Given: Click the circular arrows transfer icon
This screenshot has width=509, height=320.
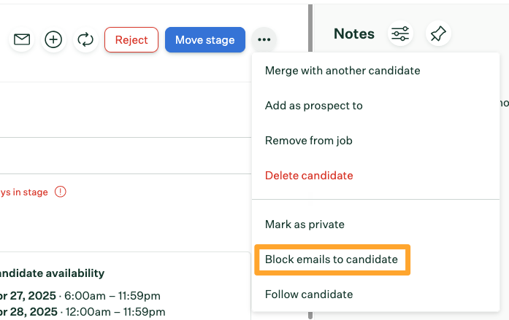Looking at the screenshot, I should 85,39.
